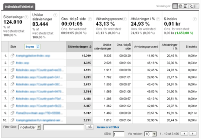Open row 6 page in new window icon
Viewport: 201px width, 139px height.
[12, 91]
